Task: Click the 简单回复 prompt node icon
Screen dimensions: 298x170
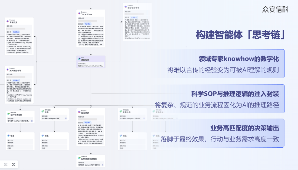Action: coord(7,21)
